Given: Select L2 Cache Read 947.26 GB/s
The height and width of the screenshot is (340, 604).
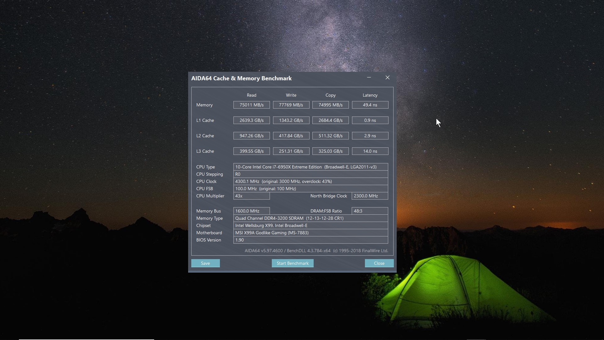Looking at the screenshot, I should point(252,136).
